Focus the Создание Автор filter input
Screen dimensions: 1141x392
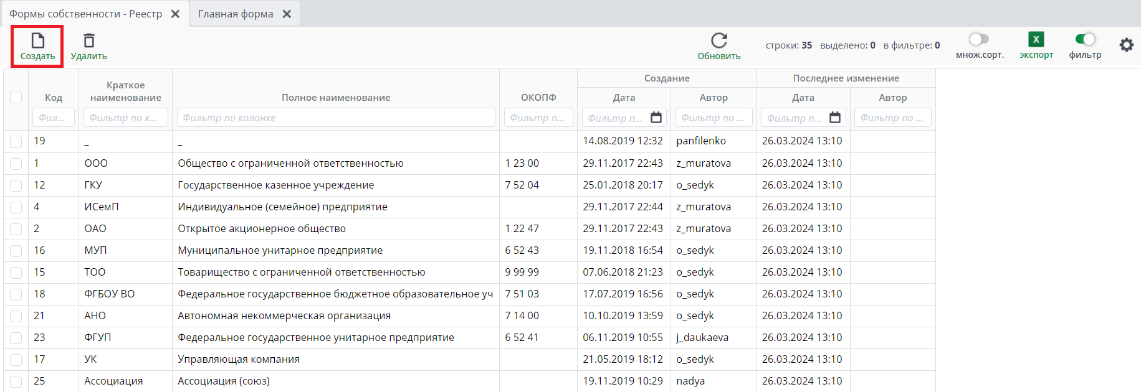[713, 118]
